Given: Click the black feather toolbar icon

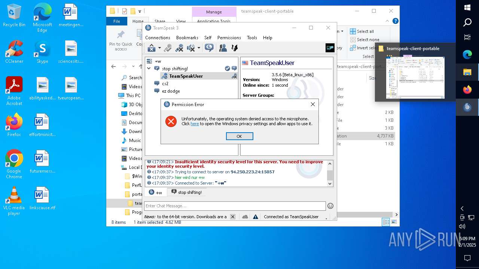Looking at the screenshot, I should coord(235,48).
